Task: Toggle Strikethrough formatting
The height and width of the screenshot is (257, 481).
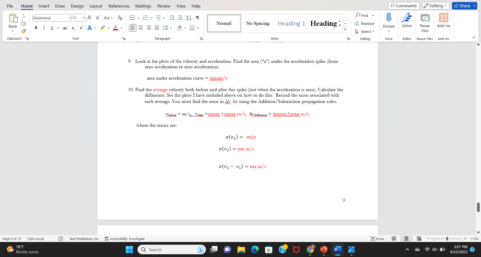Action: [65, 28]
